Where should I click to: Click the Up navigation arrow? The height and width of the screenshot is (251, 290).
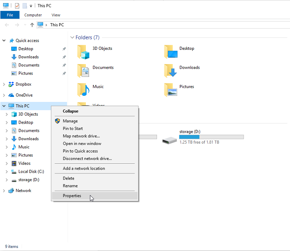point(32,25)
